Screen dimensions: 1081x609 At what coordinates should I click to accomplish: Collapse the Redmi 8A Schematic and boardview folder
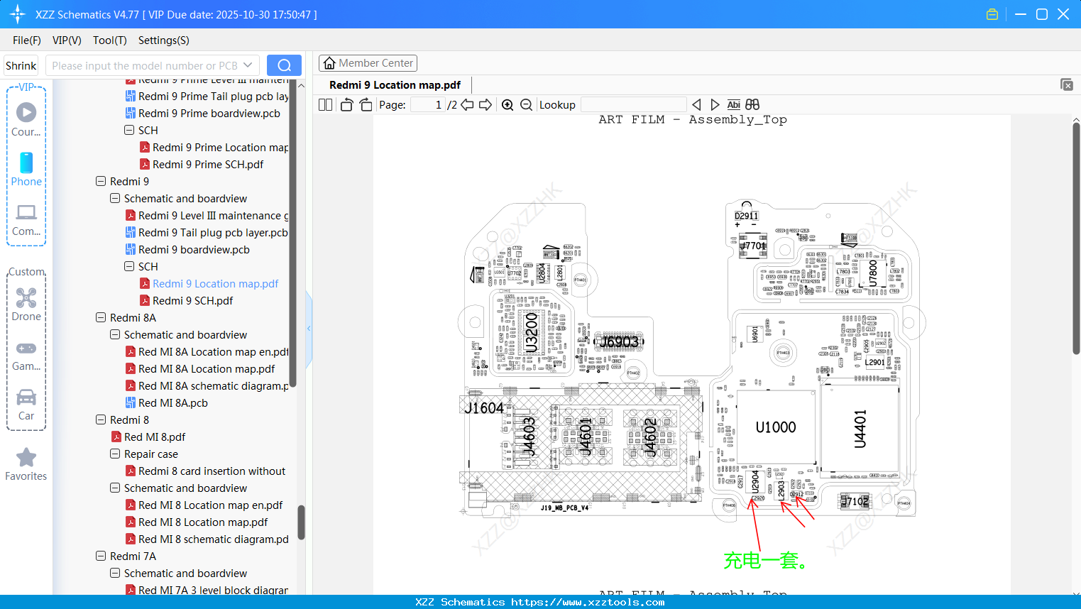click(114, 334)
